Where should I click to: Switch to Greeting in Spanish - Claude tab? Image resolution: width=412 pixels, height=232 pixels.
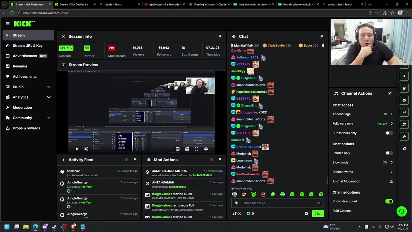pyautogui.click(x=209, y=5)
